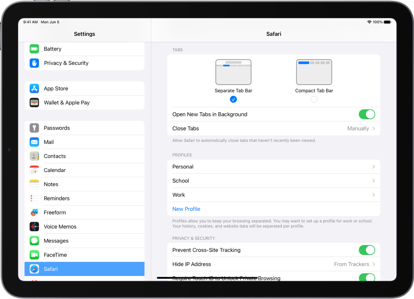Select Contacts in the sidebar
The image size is (414, 299).
click(85, 156)
